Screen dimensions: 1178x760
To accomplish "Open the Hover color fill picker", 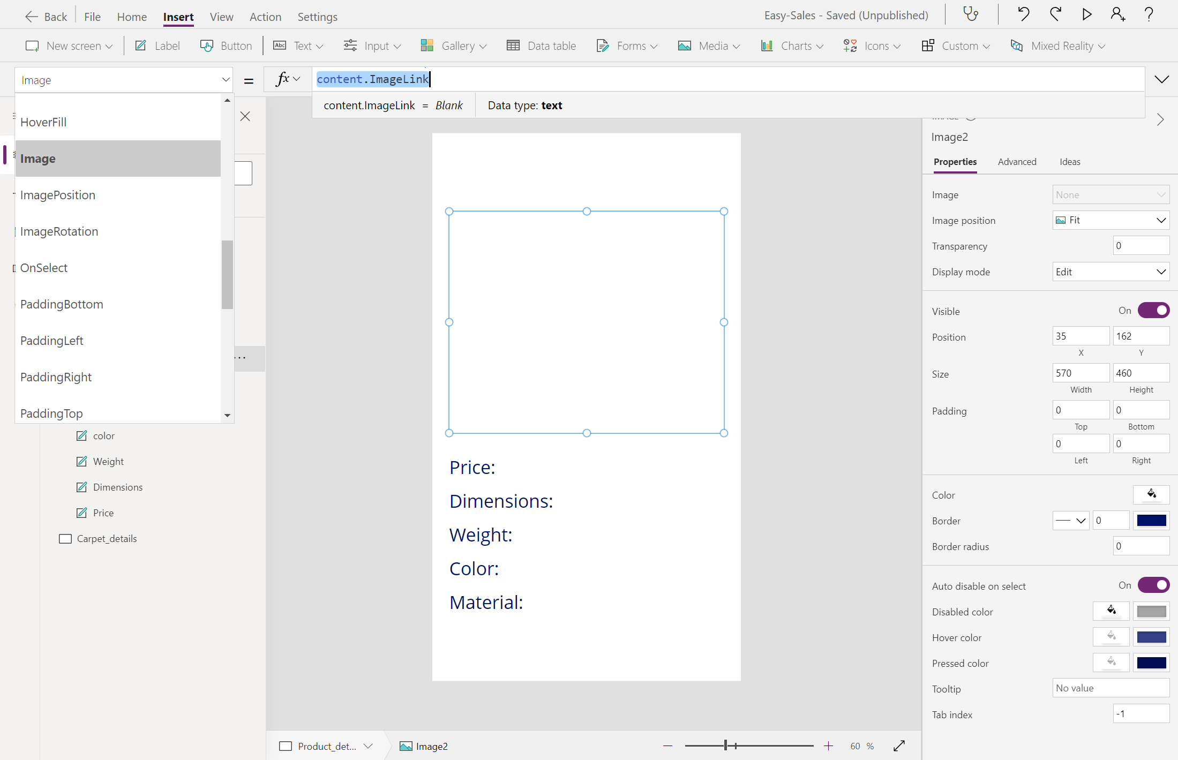I will (x=1111, y=637).
